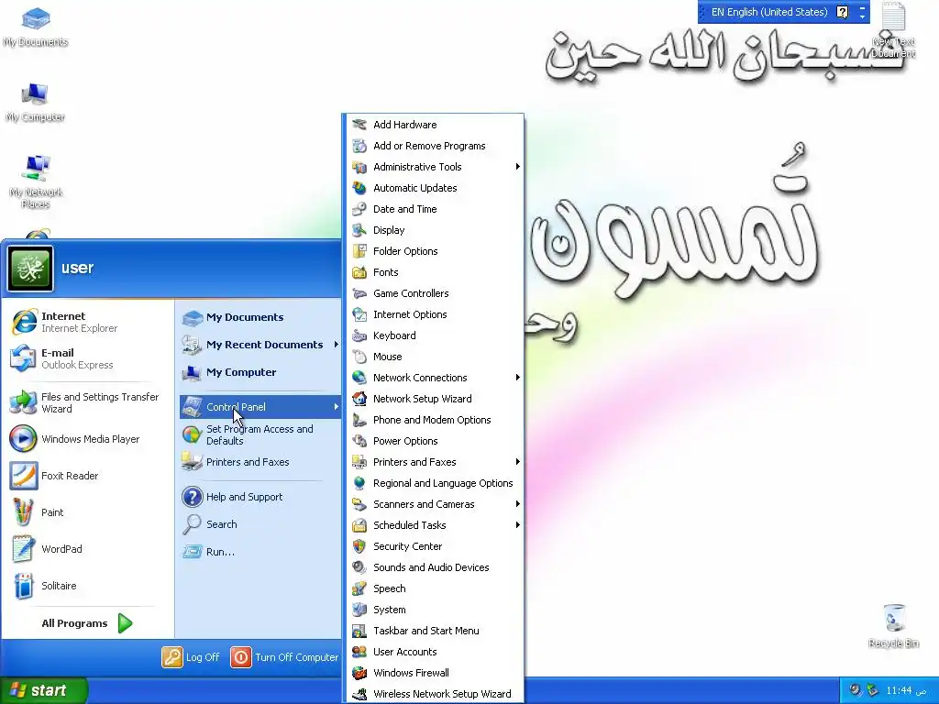This screenshot has height=704, width=939.
Task: Click the Automatic Updates icon
Action: coord(359,188)
